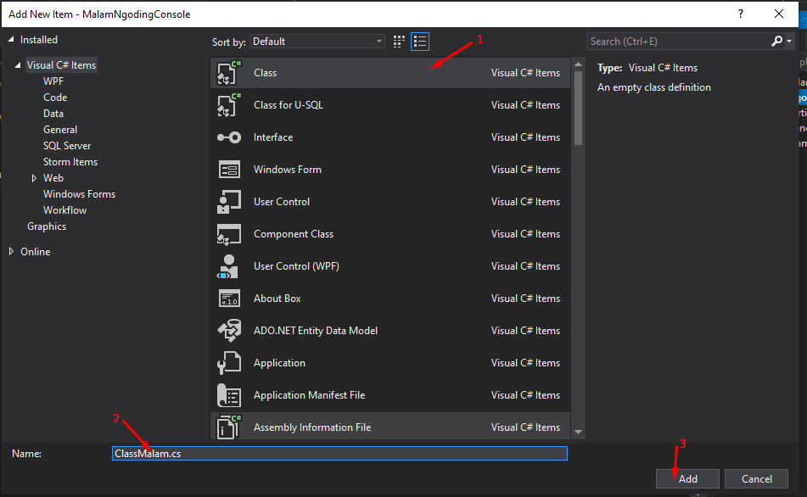The image size is (807, 497).
Task: Choose the Interface template icon
Action: [229, 137]
